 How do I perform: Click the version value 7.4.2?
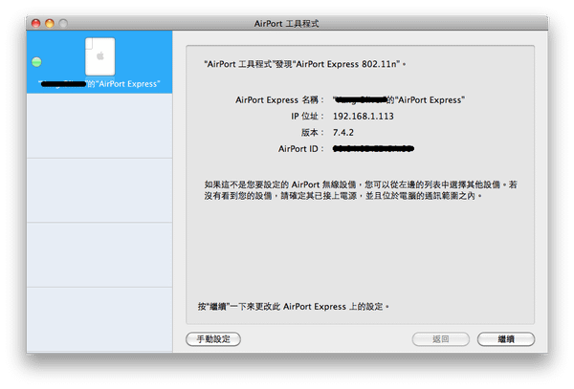click(x=343, y=132)
